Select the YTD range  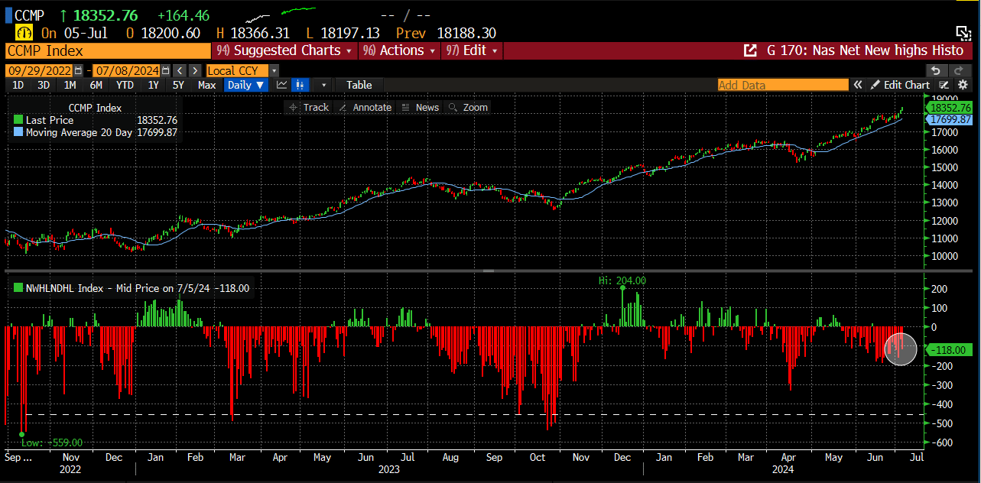125,85
